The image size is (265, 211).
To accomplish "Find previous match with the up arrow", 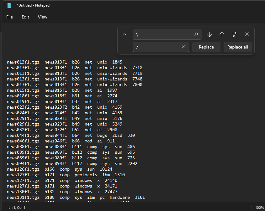I will tap(222, 34).
